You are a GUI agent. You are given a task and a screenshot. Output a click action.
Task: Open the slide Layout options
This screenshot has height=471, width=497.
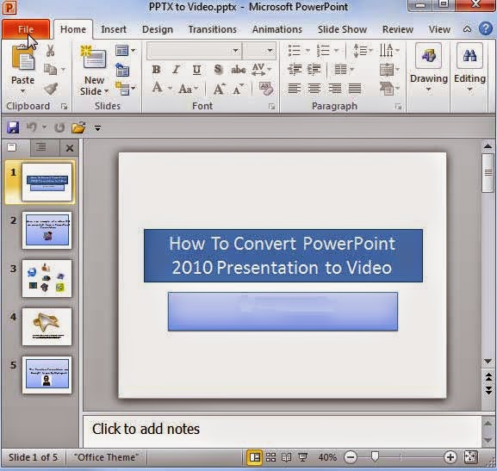click(x=125, y=51)
